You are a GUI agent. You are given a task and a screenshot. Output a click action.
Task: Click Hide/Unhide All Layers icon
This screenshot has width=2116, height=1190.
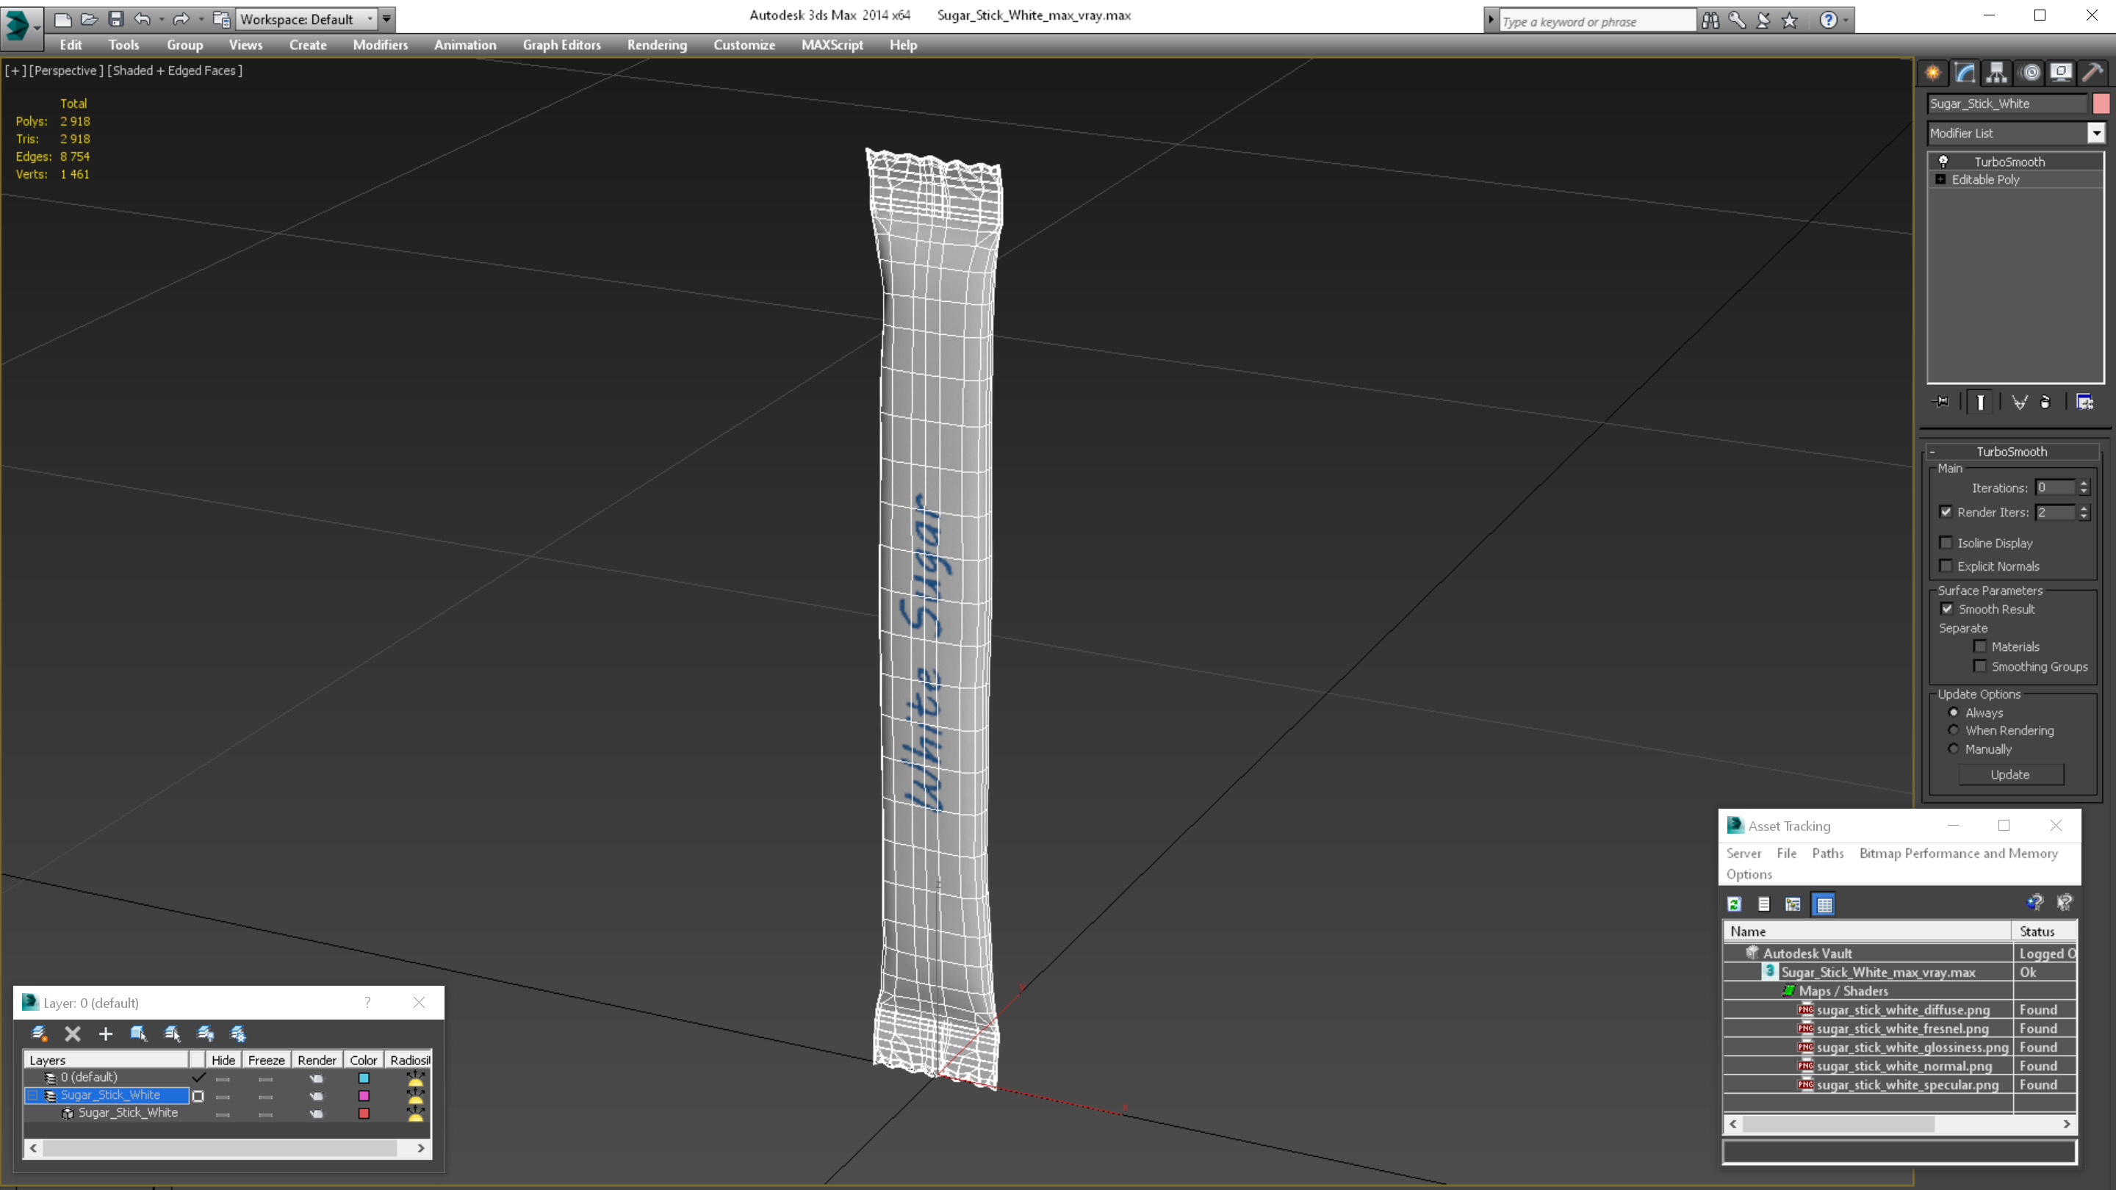click(206, 1034)
